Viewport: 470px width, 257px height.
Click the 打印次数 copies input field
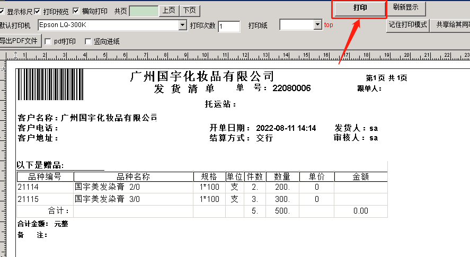228,26
